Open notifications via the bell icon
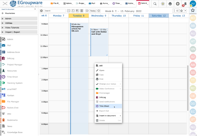The height and width of the screenshot is (136, 197). [x=185, y=4]
